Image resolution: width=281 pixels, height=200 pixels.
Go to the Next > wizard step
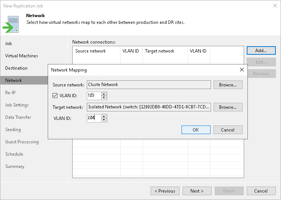197,191
